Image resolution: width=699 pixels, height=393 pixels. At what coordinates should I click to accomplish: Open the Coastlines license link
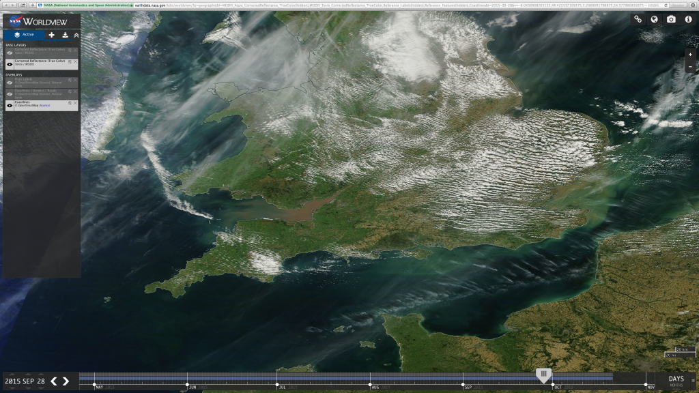pyautogui.click(x=44, y=106)
